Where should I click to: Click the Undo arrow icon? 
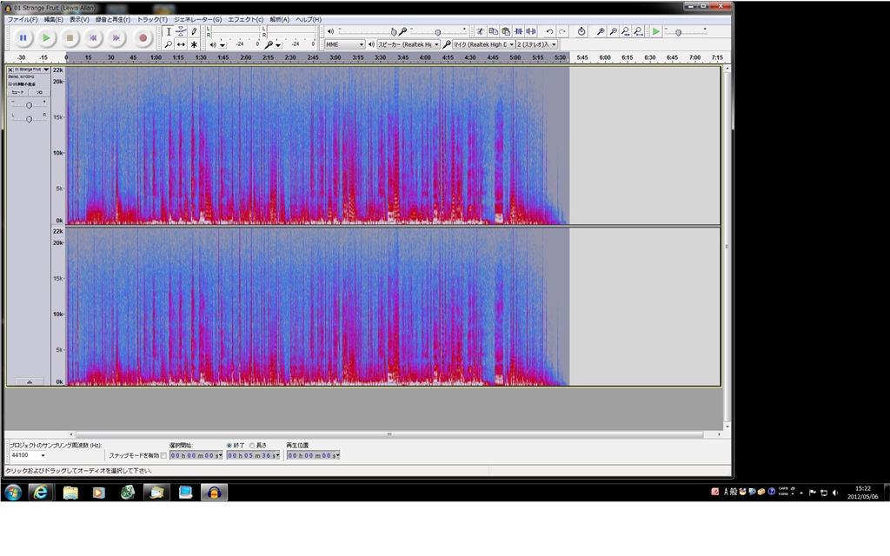[549, 31]
